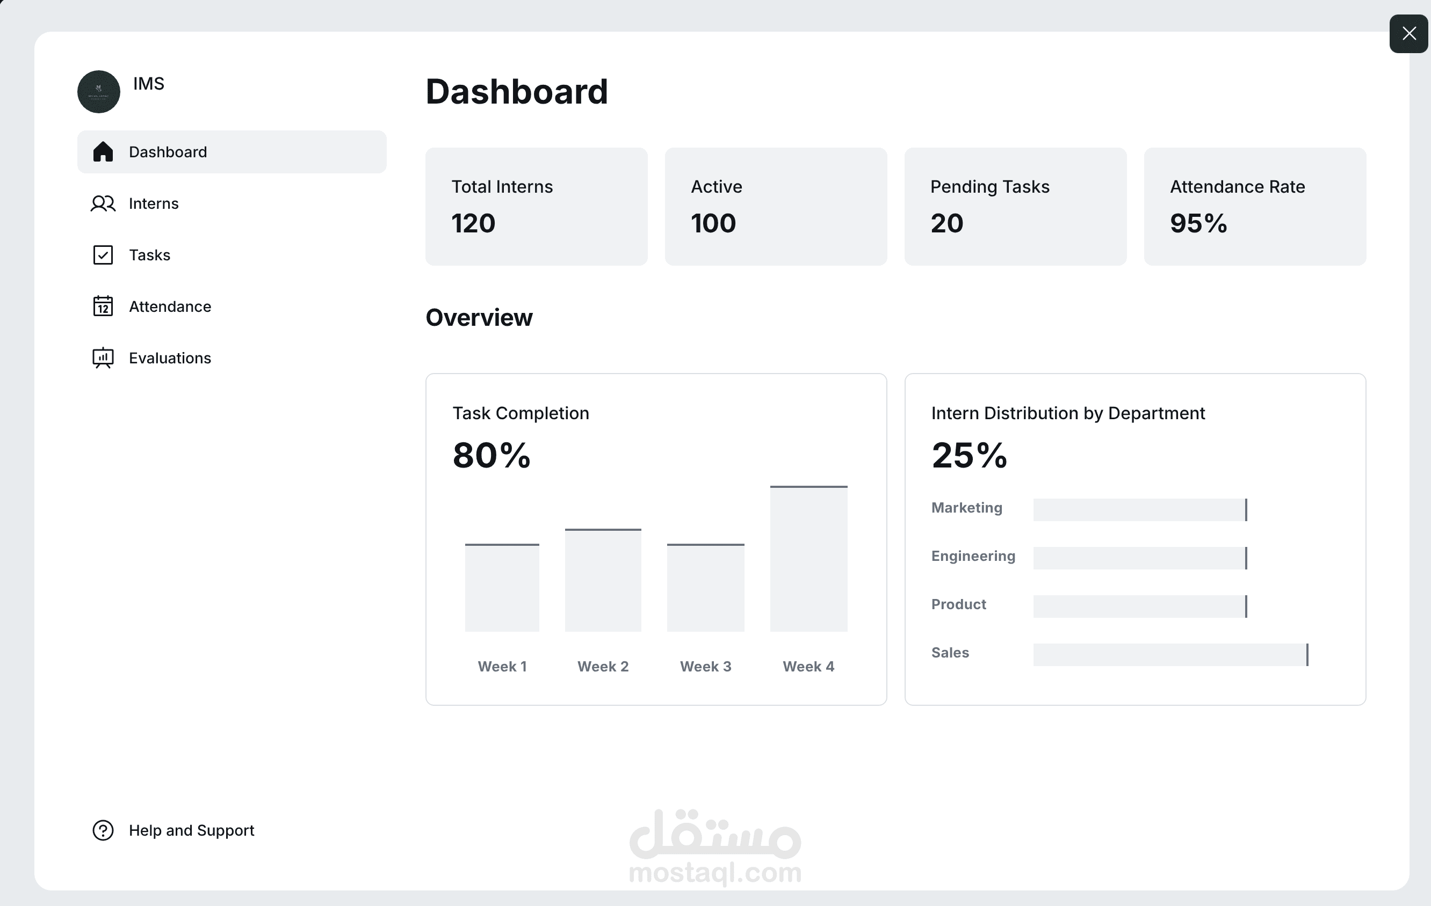The height and width of the screenshot is (906, 1431).
Task: Open the Interns sidebar entry
Action: 153,203
